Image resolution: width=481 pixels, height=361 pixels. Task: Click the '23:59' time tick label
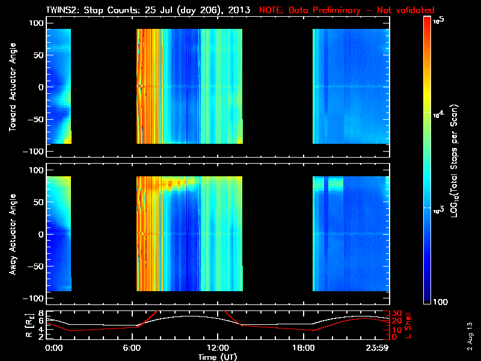tap(377, 348)
